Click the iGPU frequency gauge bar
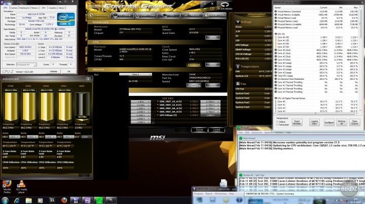This screenshot has width=365, height=204. [83, 107]
